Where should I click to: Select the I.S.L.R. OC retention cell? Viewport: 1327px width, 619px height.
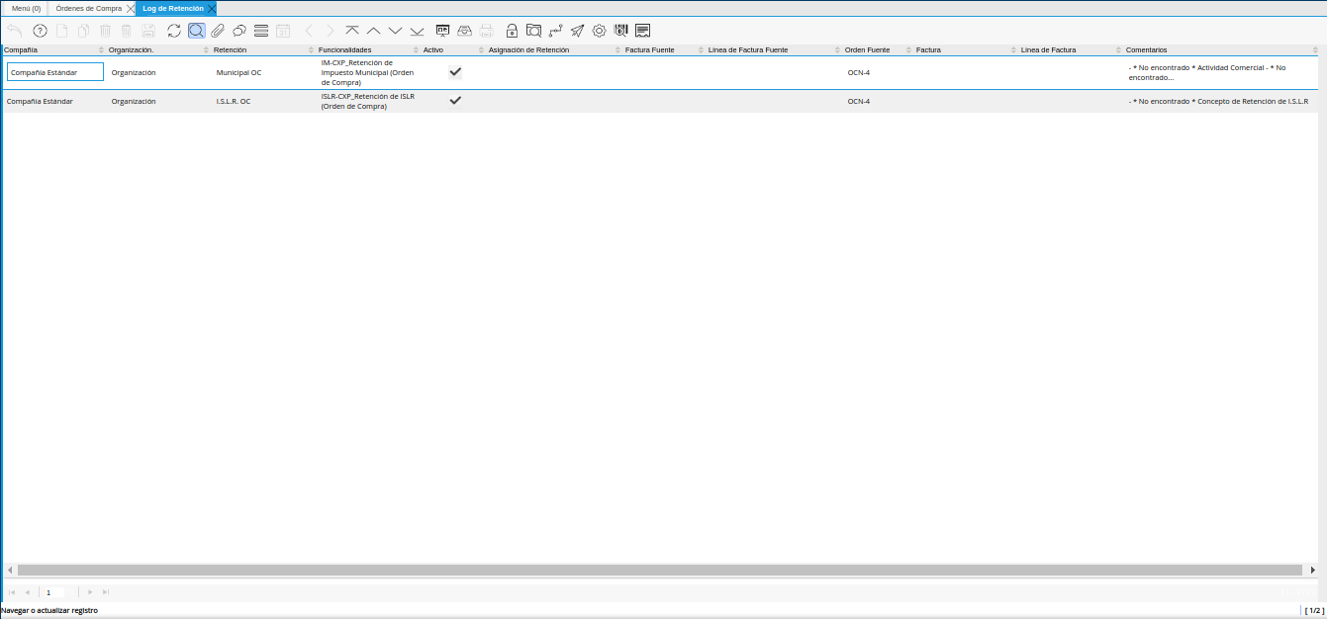point(234,101)
